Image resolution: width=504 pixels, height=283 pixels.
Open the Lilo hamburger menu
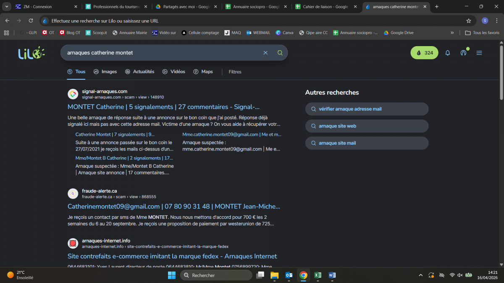(x=479, y=53)
